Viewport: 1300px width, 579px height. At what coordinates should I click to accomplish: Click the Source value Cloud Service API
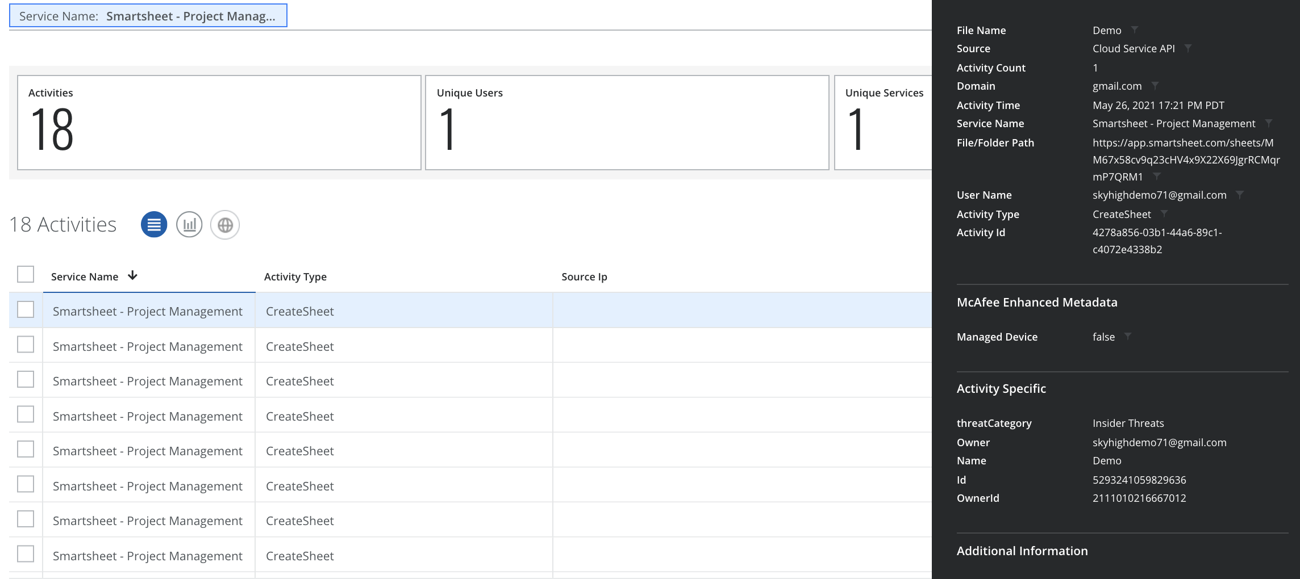(x=1134, y=48)
